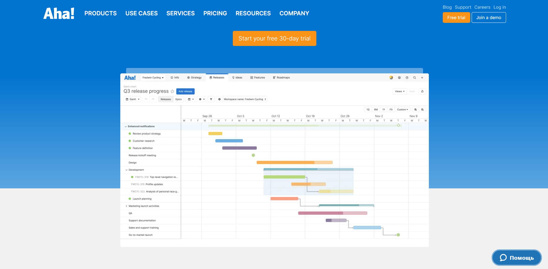This screenshot has height=269, width=548.
Task: Open the Support link
Action: pyautogui.click(x=463, y=7)
